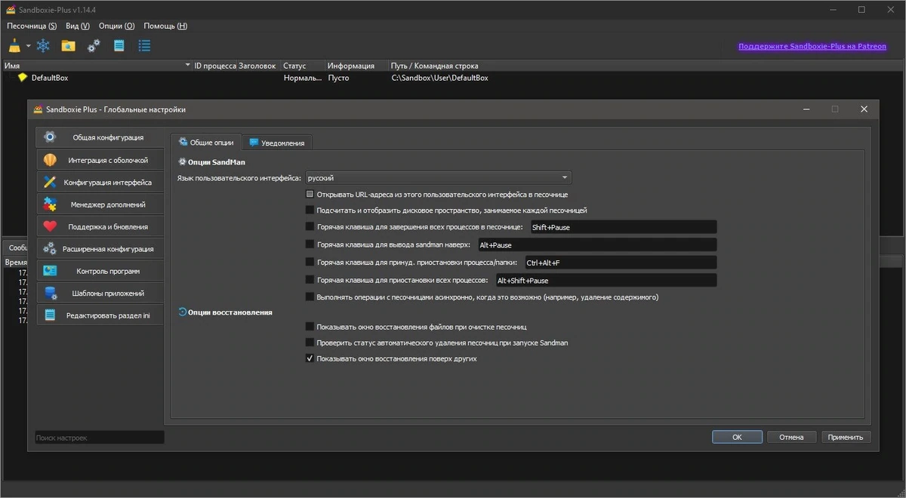The height and width of the screenshot is (498, 906).
Task: Click the blue notepad icon in main toolbar
Action: click(119, 46)
